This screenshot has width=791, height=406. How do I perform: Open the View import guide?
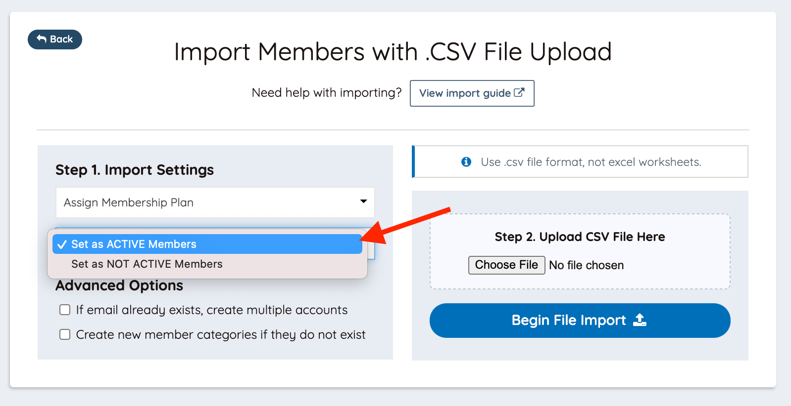(471, 93)
